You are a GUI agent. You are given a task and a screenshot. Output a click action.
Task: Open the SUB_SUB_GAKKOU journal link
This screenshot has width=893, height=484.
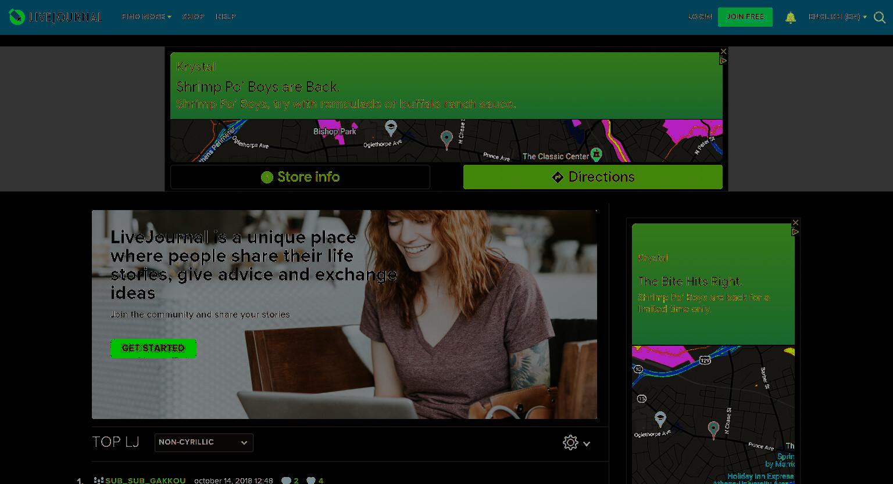145,481
